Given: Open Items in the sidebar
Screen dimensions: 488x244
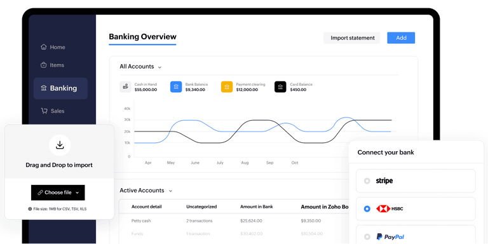Looking at the screenshot, I should [x=52, y=65].
